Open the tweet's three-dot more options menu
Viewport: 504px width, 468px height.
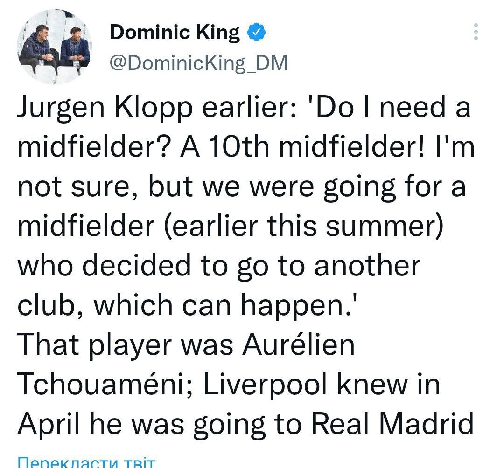[x=476, y=32]
